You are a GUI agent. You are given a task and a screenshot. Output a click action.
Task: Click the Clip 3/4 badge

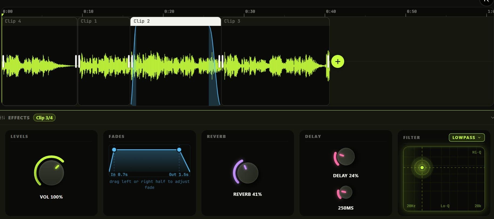tap(44, 118)
